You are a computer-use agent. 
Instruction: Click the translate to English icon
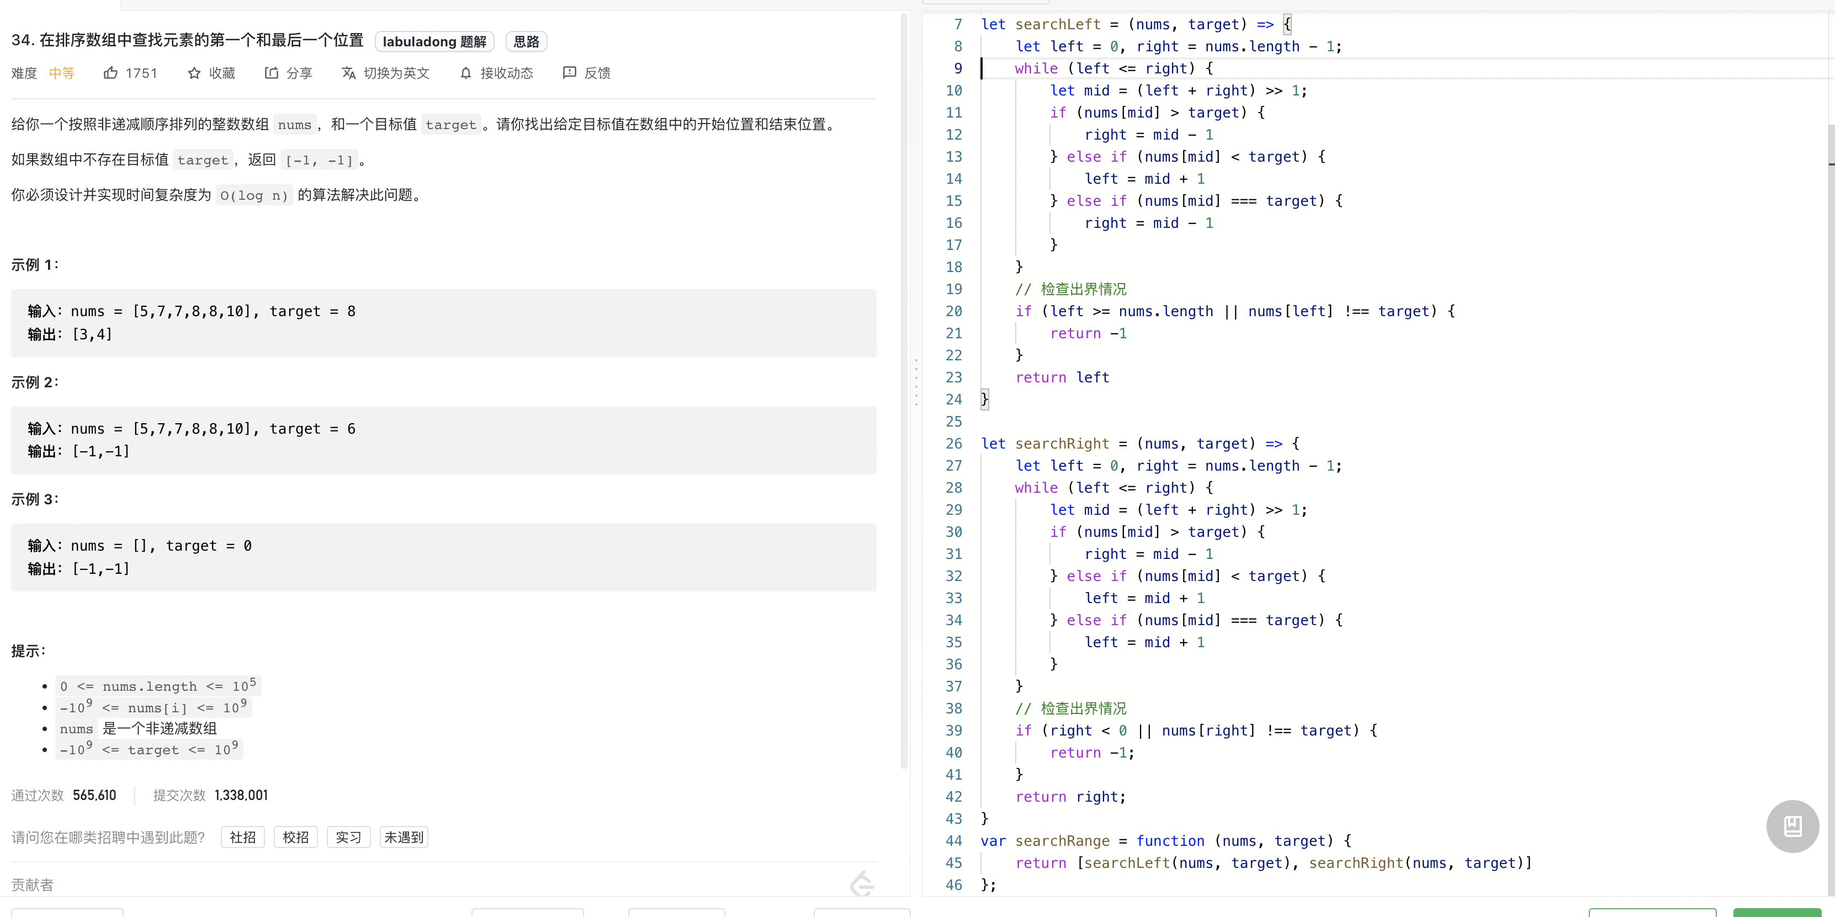coord(348,73)
